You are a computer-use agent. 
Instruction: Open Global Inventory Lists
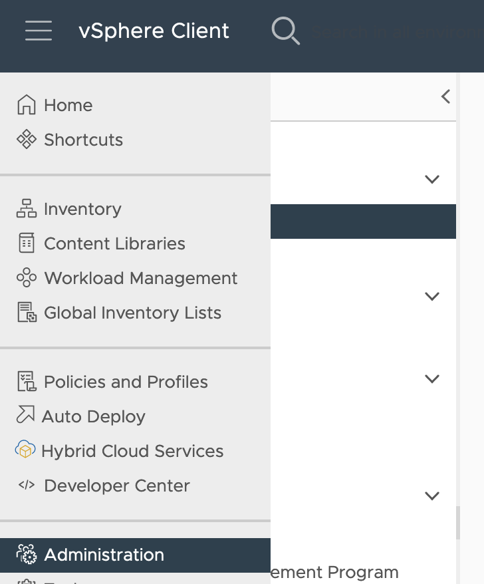coord(132,313)
